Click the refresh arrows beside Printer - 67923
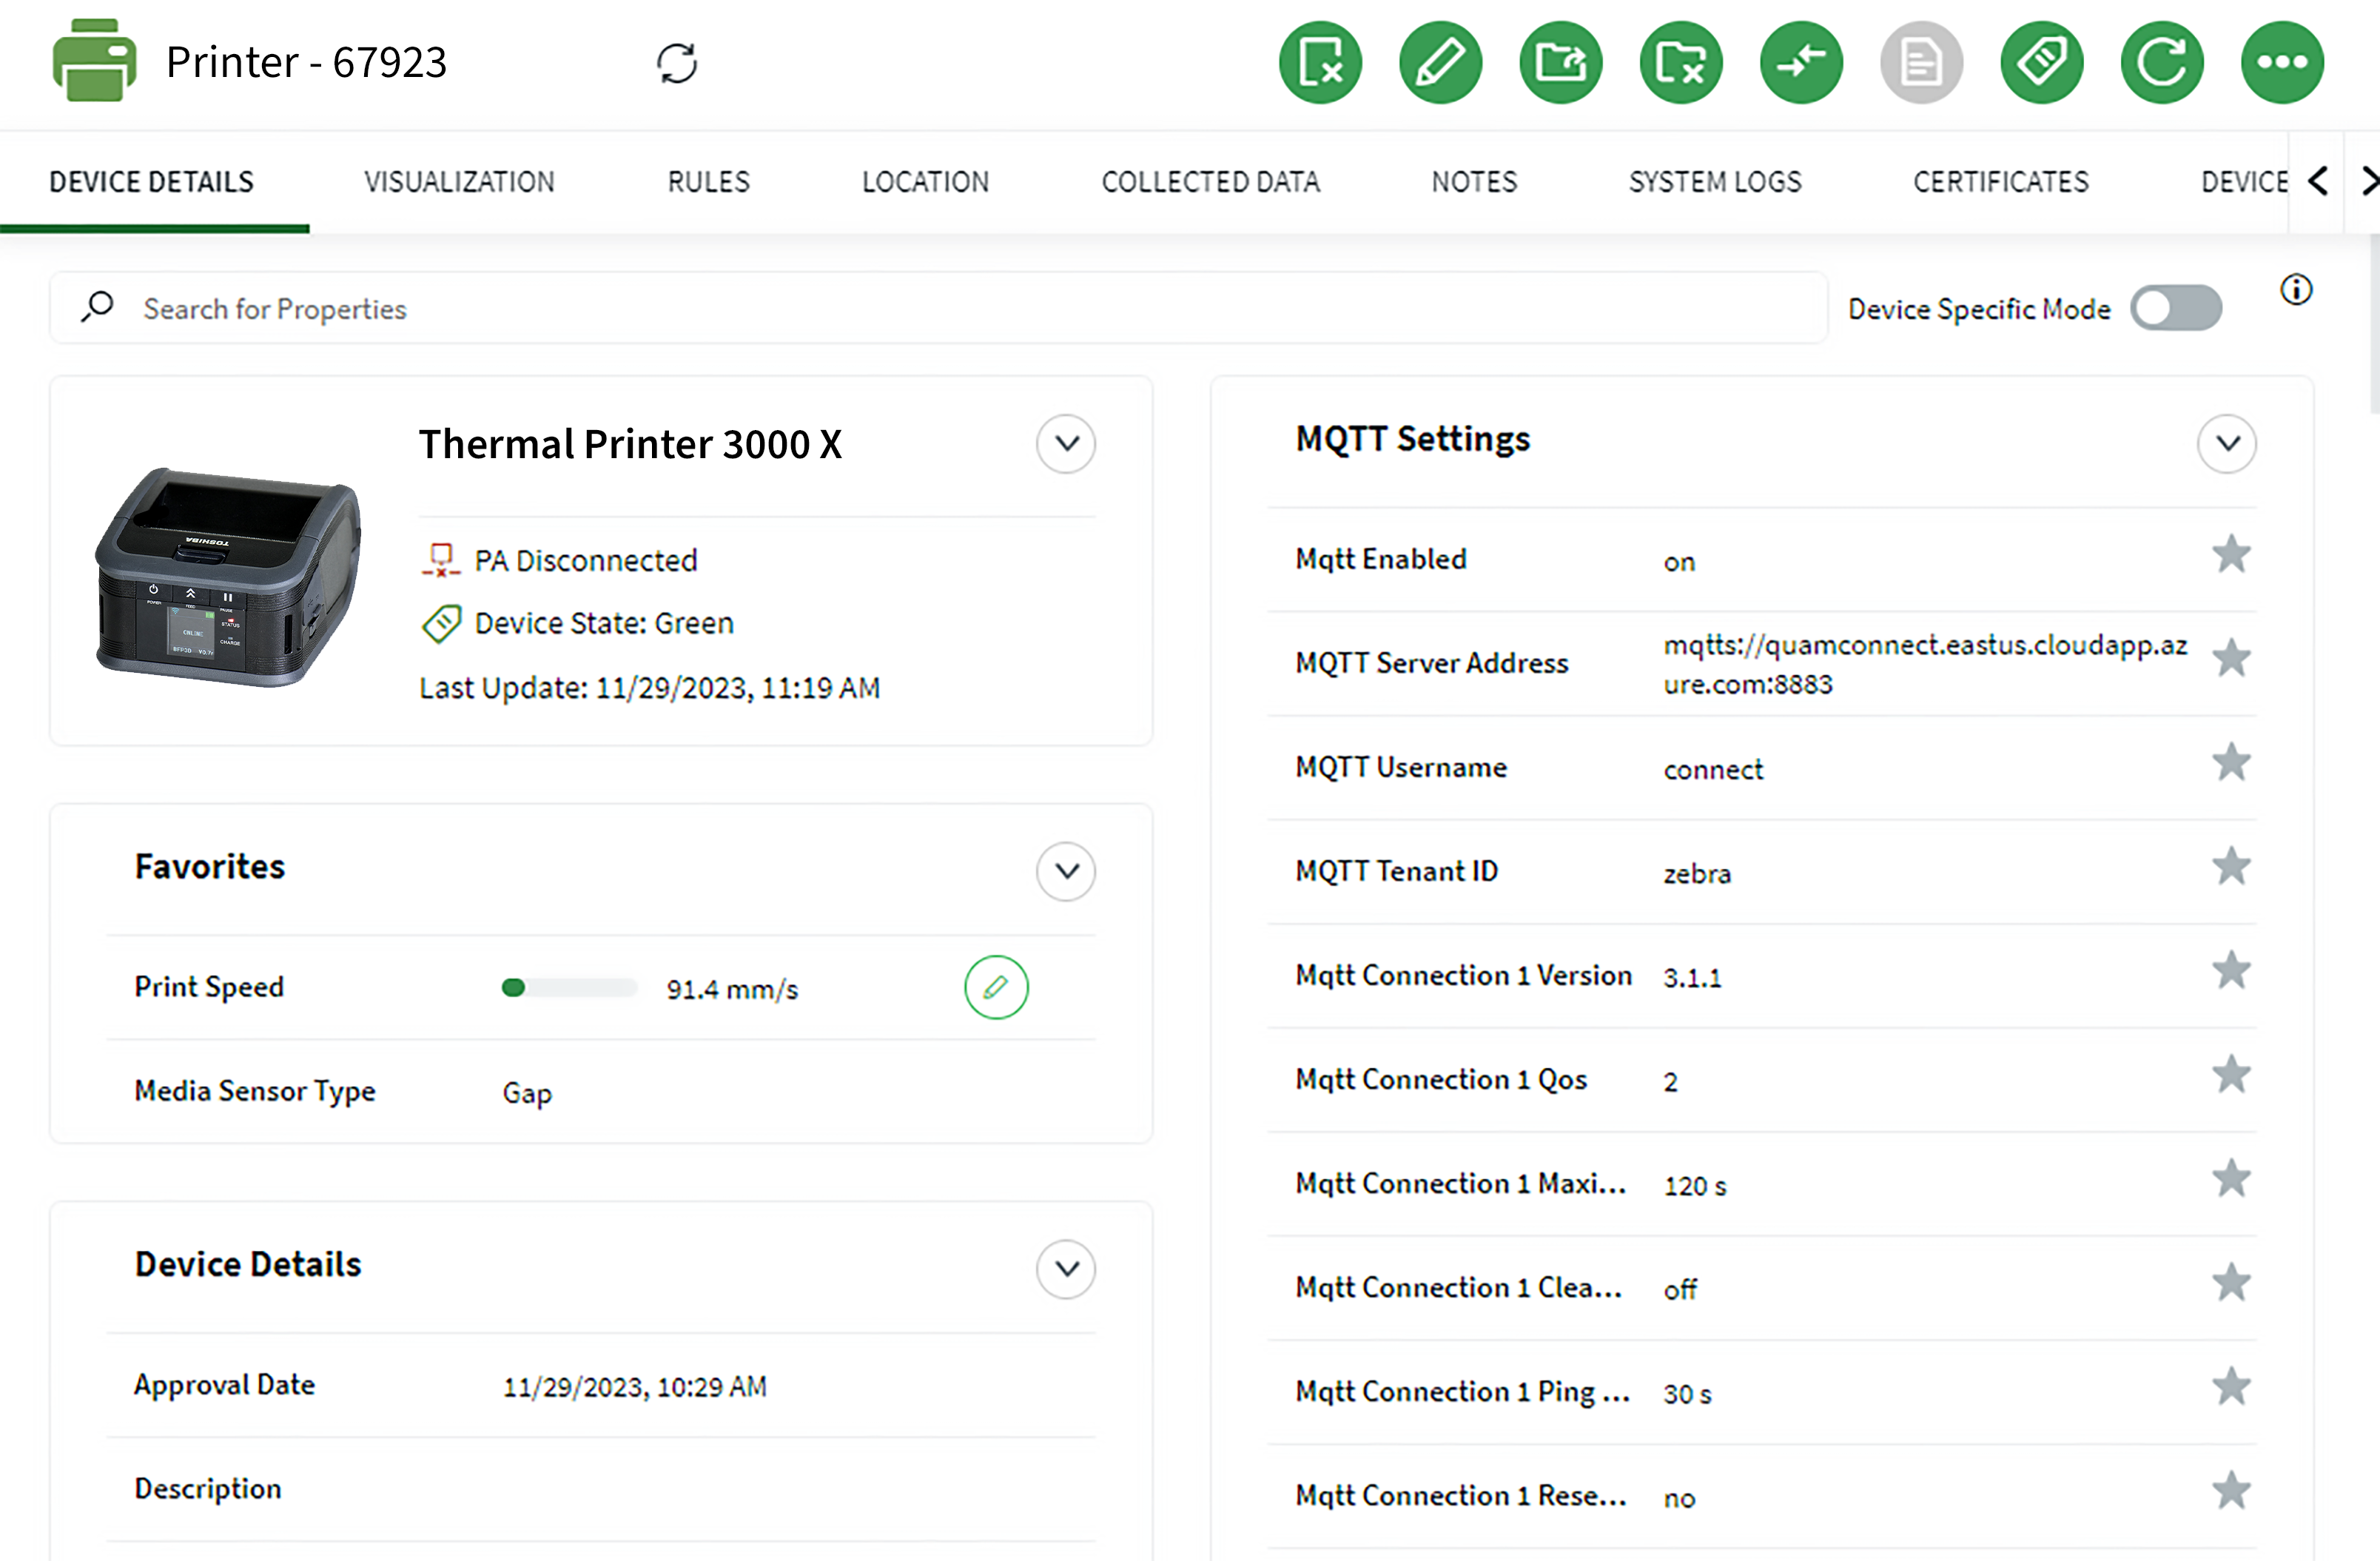 pyautogui.click(x=677, y=63)
